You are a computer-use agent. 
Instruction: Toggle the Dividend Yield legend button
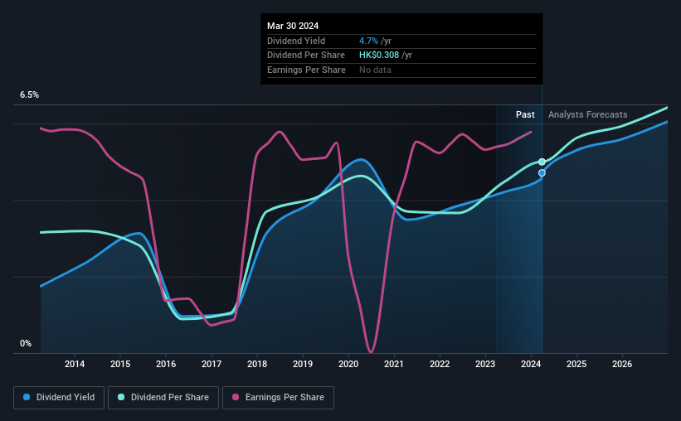59,398
